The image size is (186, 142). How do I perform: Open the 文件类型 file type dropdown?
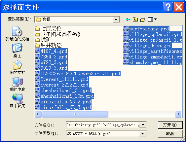pyautogui.click(x=143, y=134)
